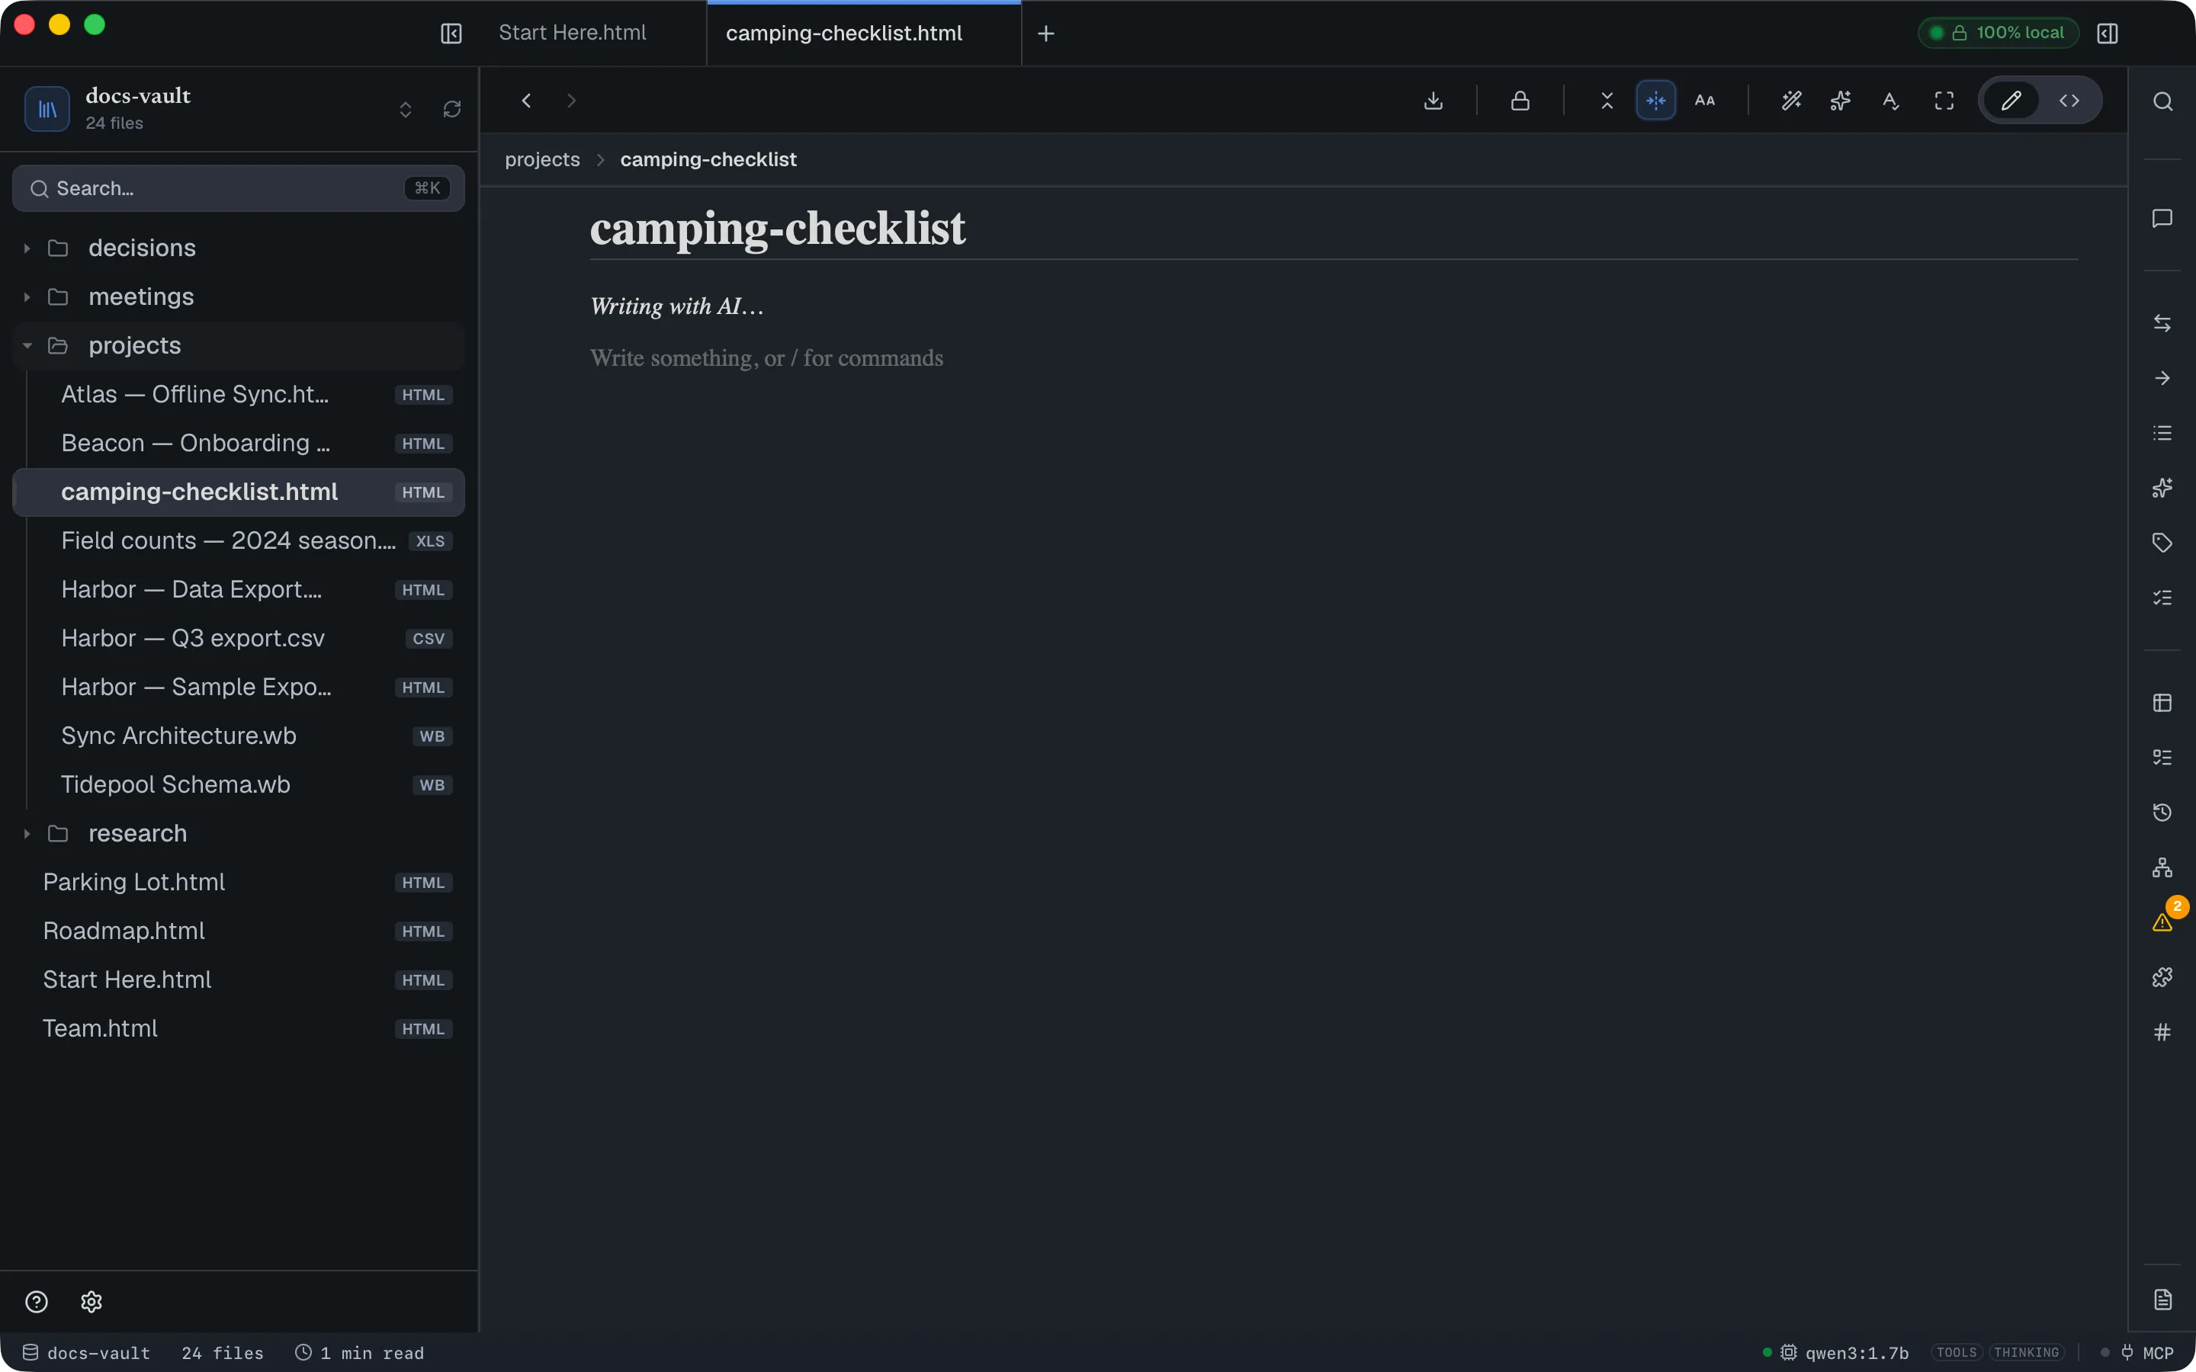Screen dimensions: 2196x1372
Task: Navigate back with the left arrow
Action: coord(526,101)
